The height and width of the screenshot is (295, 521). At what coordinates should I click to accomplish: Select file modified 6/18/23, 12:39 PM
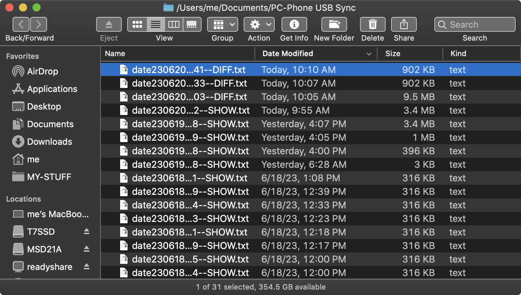click(311, 191)
